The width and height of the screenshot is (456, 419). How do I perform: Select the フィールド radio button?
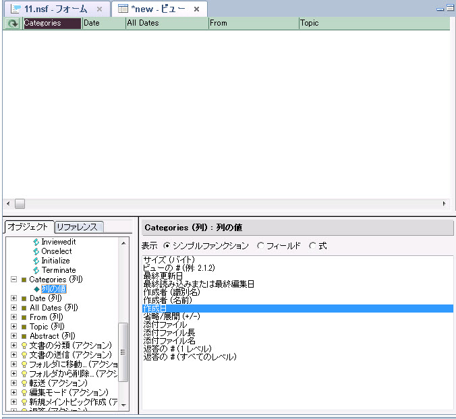pyautogui.click(x=260, y=246)
